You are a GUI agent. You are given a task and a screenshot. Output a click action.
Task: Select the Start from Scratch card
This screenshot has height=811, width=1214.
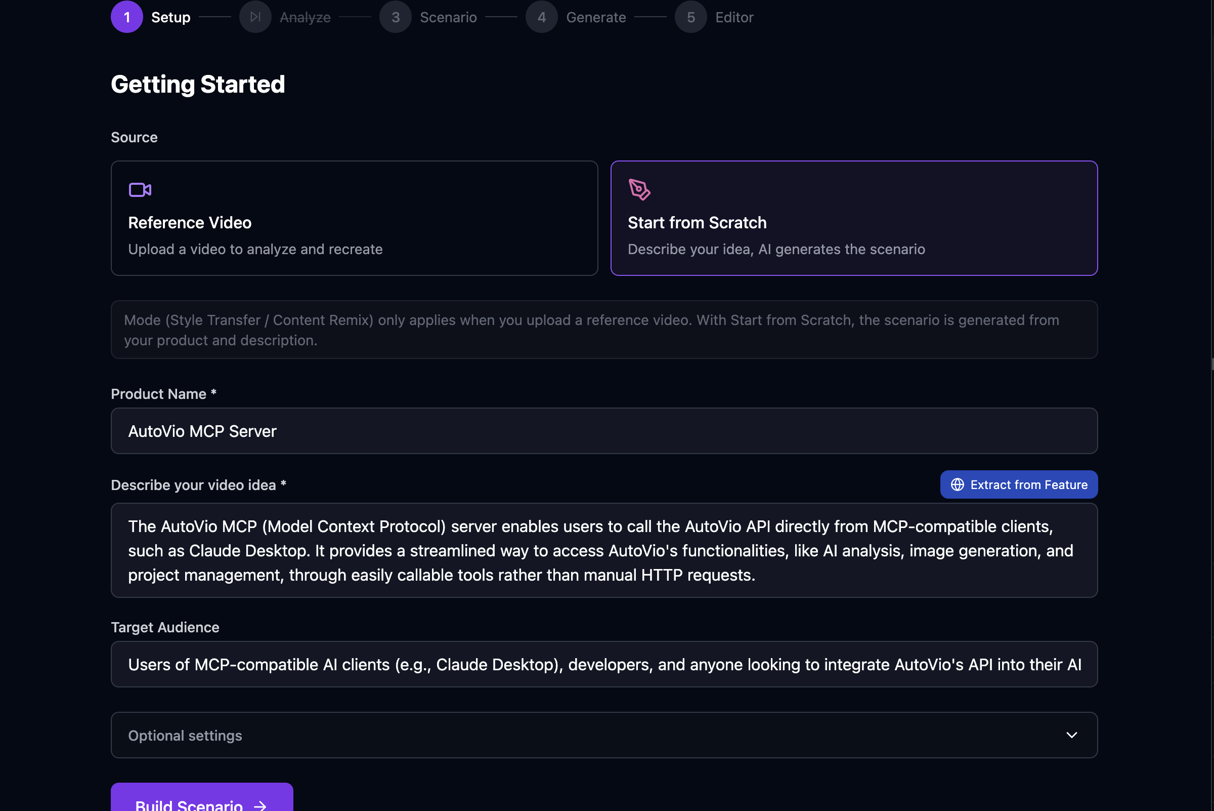coord(854,218)
